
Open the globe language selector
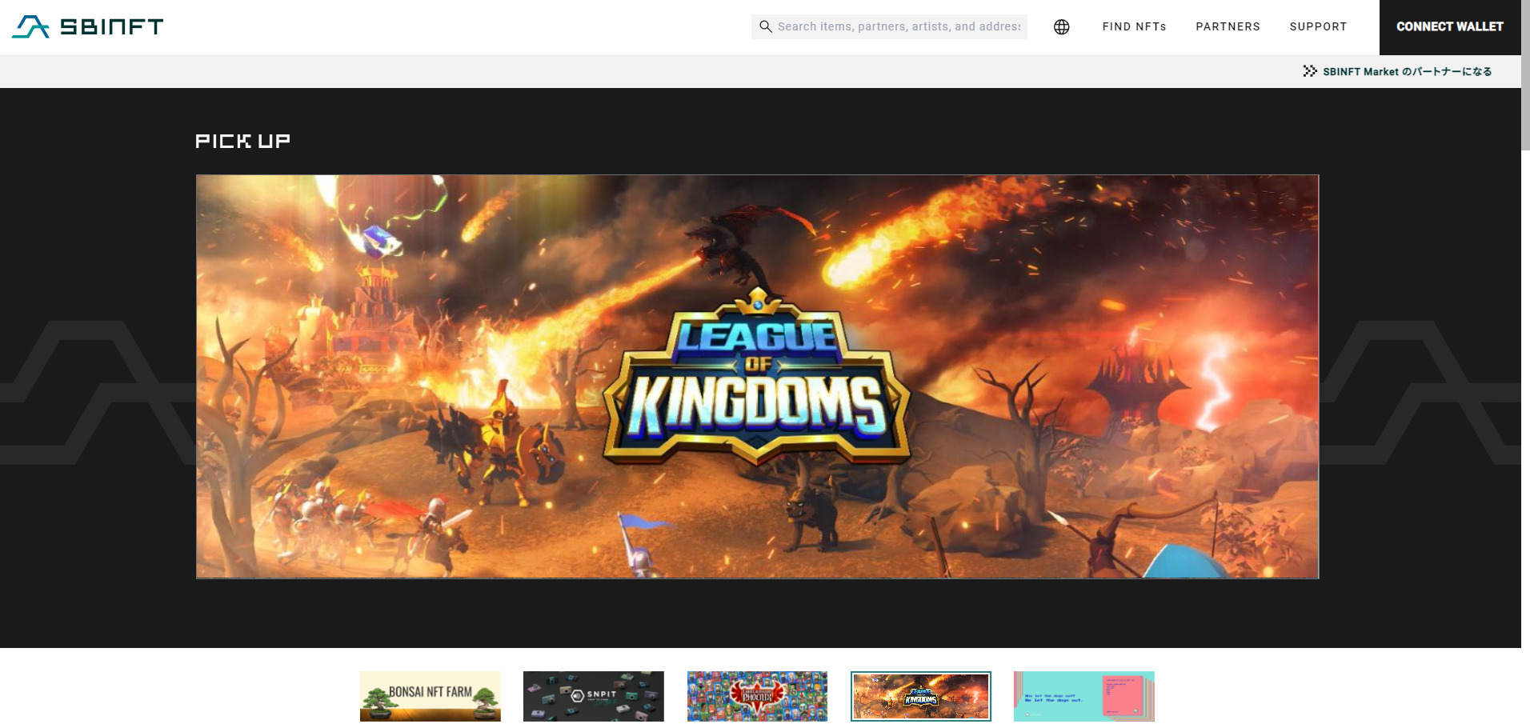[1061, 27]
